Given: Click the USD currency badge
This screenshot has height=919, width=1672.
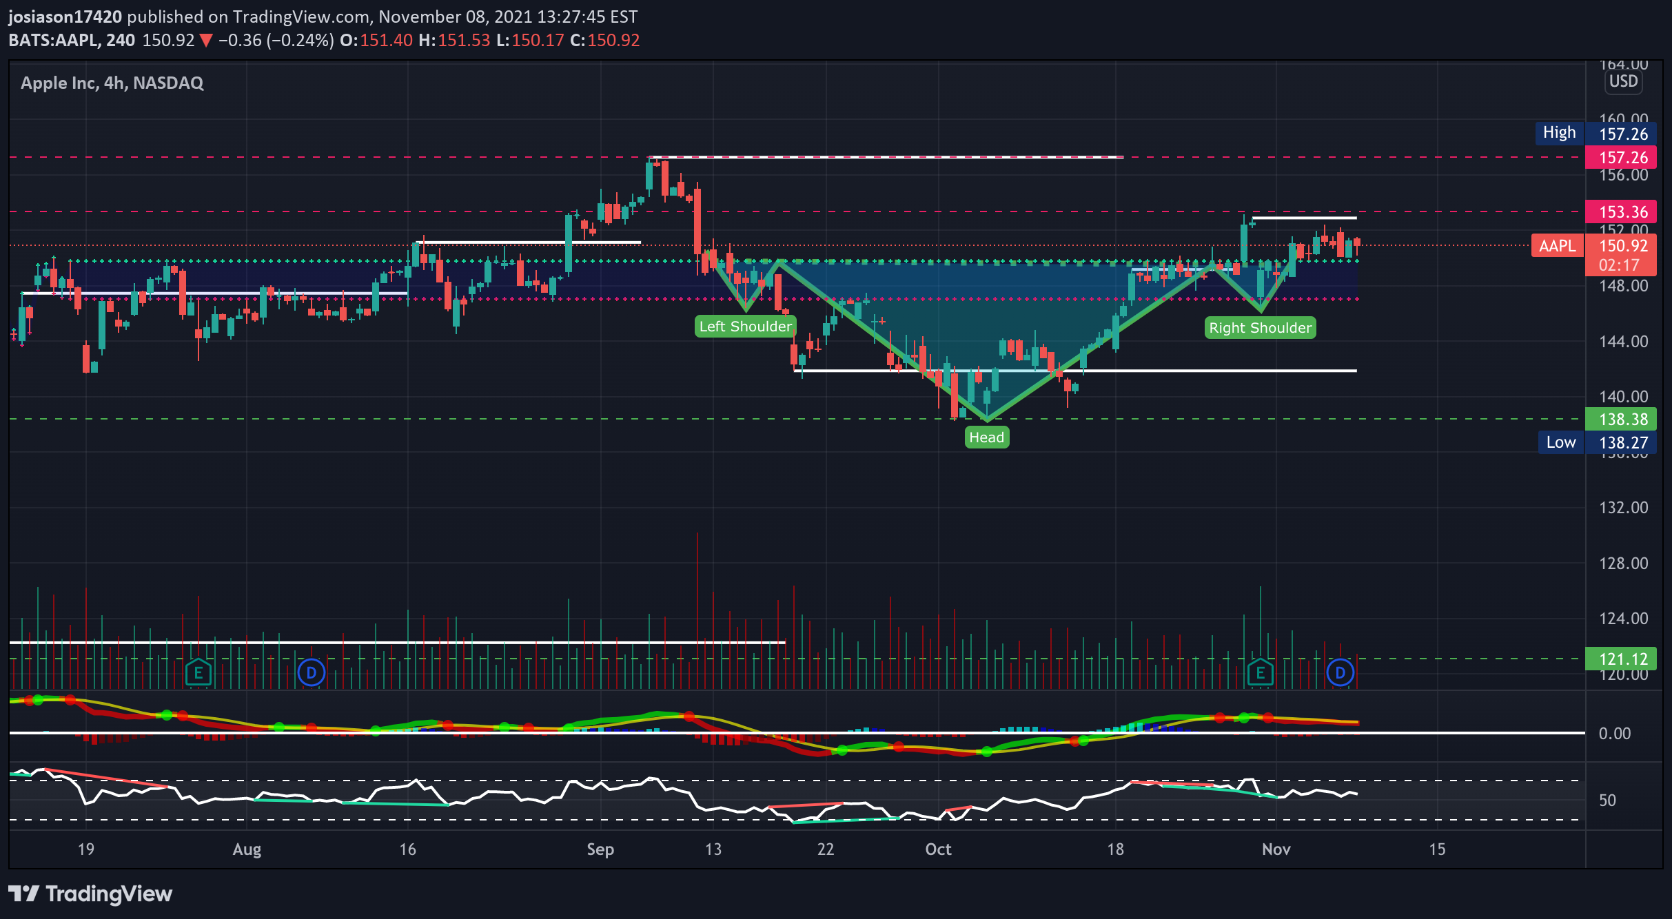Looking at the screenshot, I should pos(1623,81).
